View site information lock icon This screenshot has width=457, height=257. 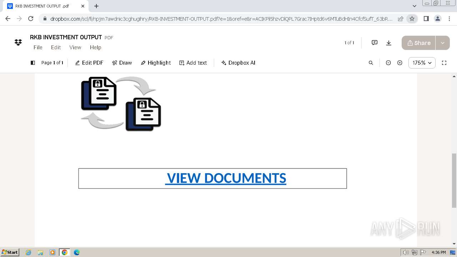45,19
